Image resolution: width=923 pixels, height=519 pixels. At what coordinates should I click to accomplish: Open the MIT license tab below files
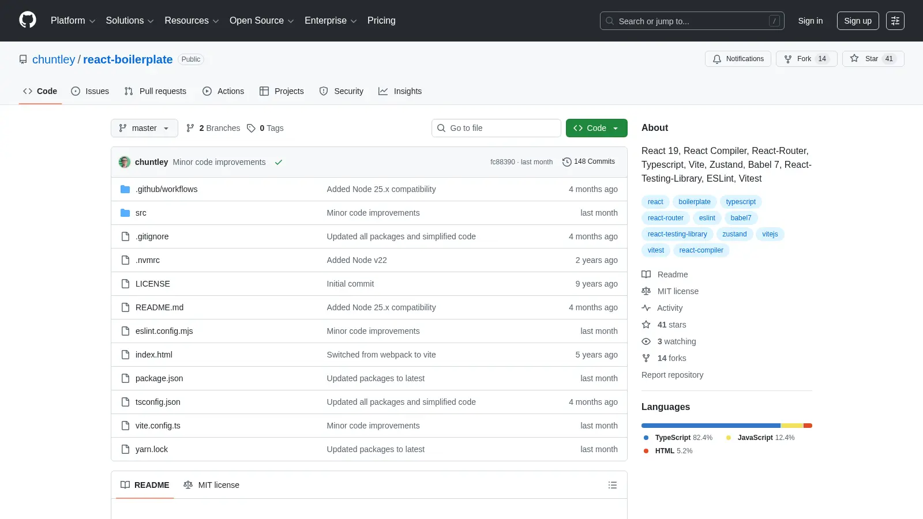(x=211, y=485)
